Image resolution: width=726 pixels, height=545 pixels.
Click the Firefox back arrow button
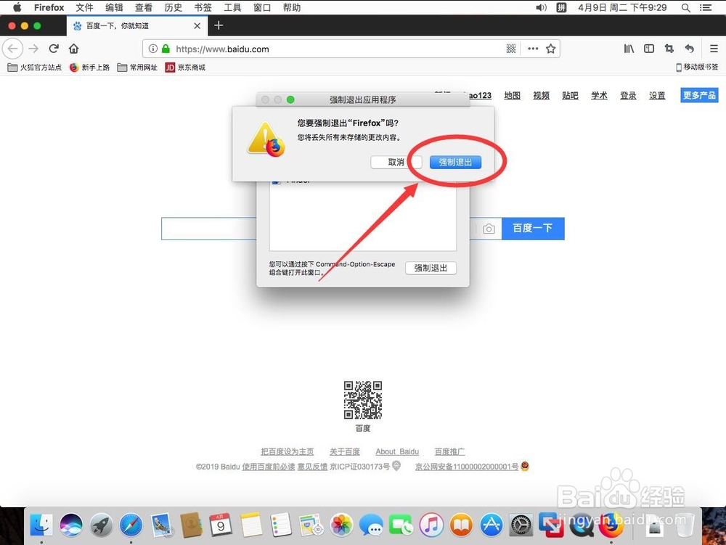pyautogui.click(x=13, y=49)
